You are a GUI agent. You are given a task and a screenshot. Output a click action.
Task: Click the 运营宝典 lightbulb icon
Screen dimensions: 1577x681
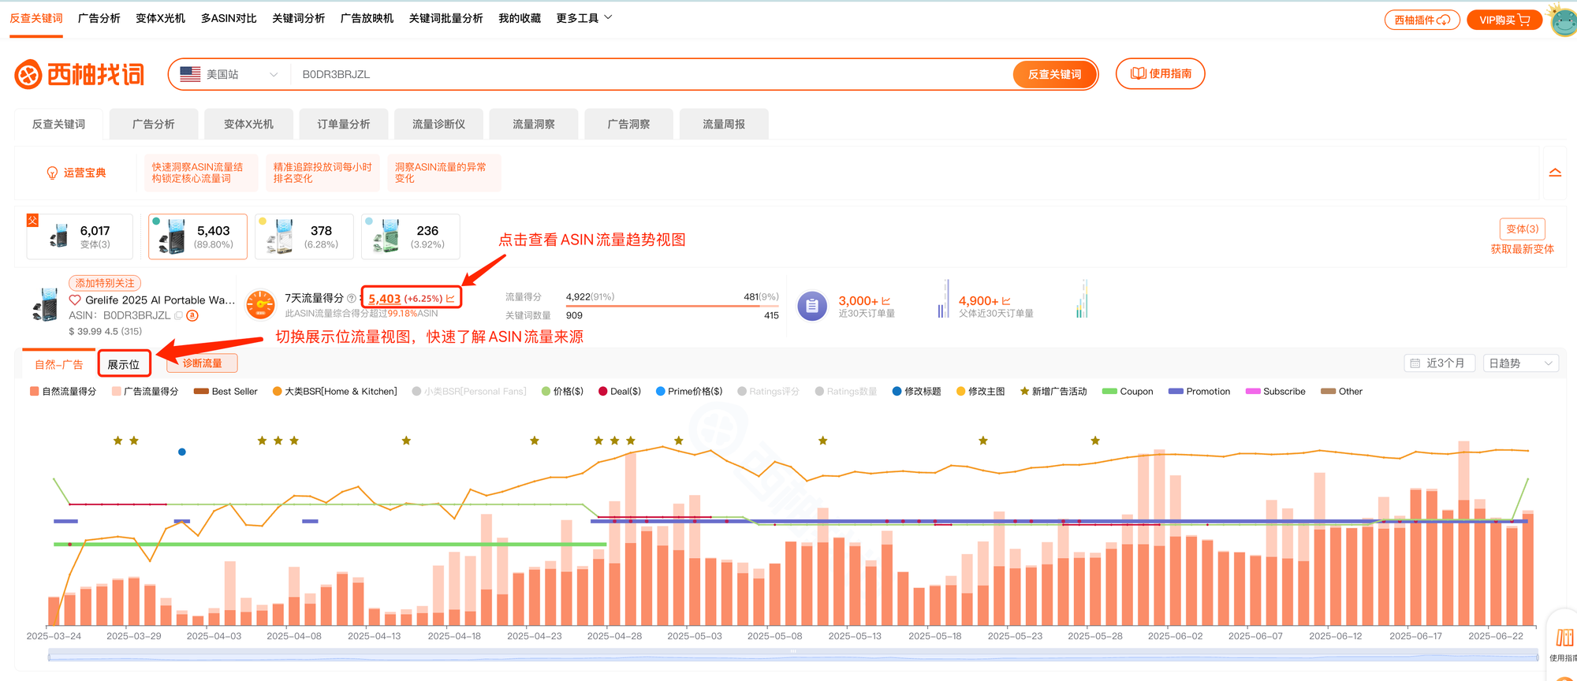52,173
